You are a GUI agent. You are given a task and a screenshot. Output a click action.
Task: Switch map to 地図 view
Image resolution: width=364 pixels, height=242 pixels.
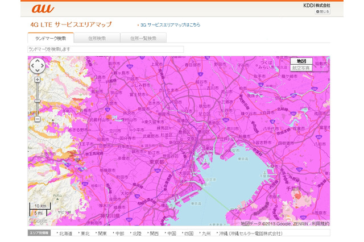tap(301, 61)
